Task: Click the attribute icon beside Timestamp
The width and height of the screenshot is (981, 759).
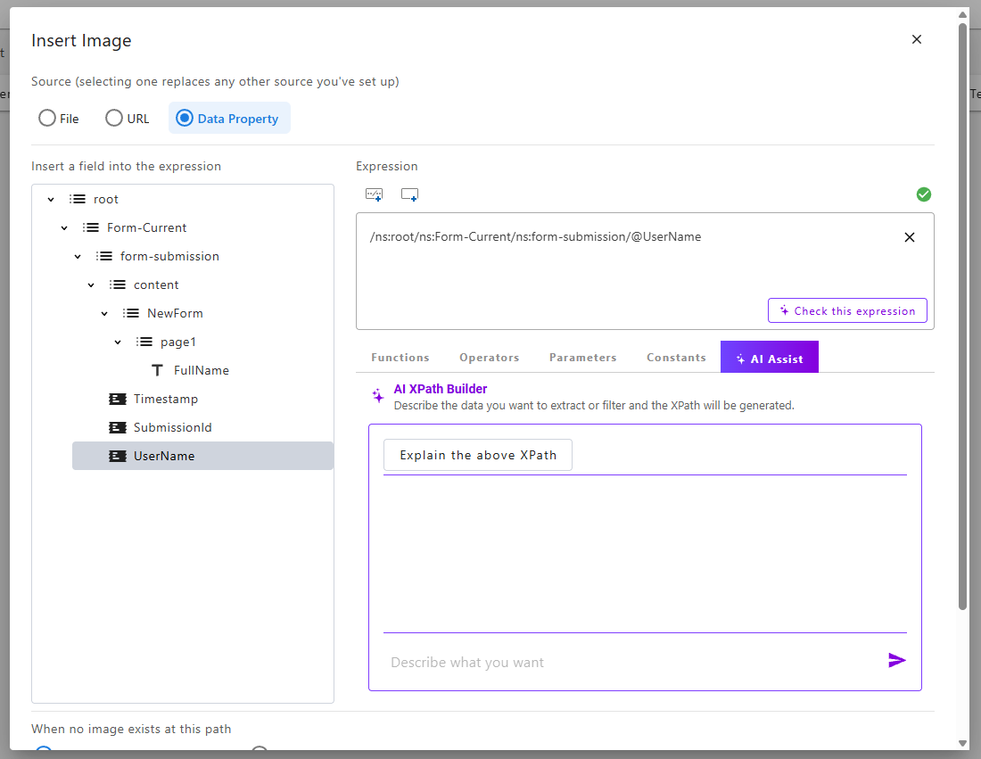Action: point(118,400)
